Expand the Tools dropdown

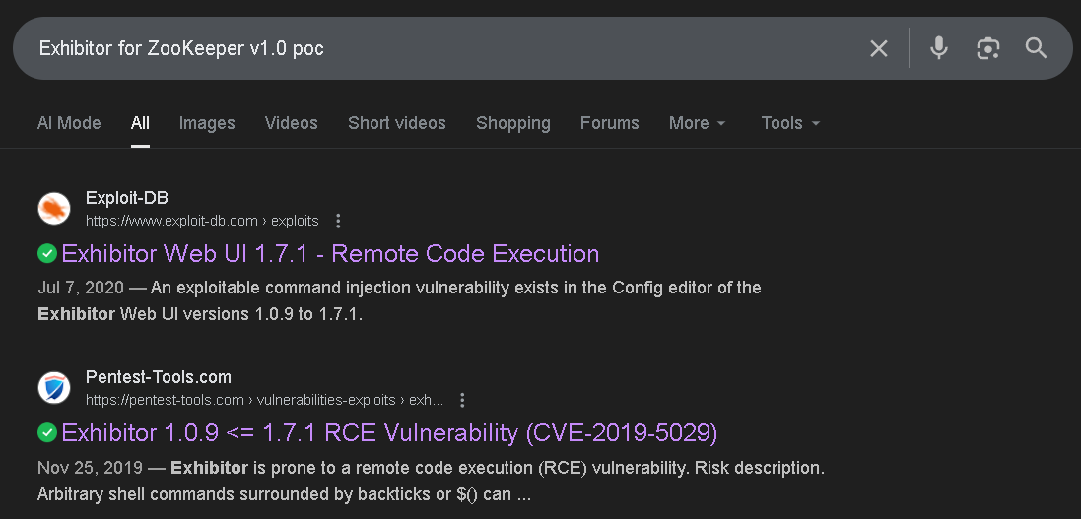790,123
